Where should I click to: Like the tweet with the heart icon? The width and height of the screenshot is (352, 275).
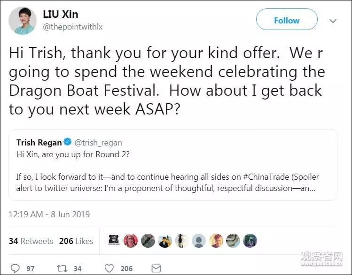pos(110,268)
